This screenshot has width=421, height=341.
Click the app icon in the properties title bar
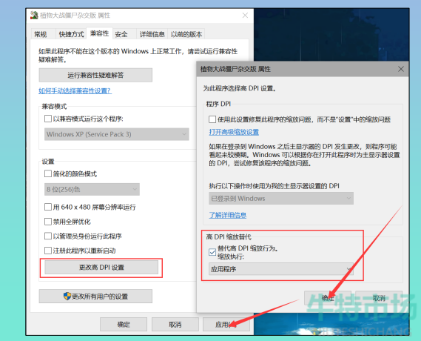(34, 16)
